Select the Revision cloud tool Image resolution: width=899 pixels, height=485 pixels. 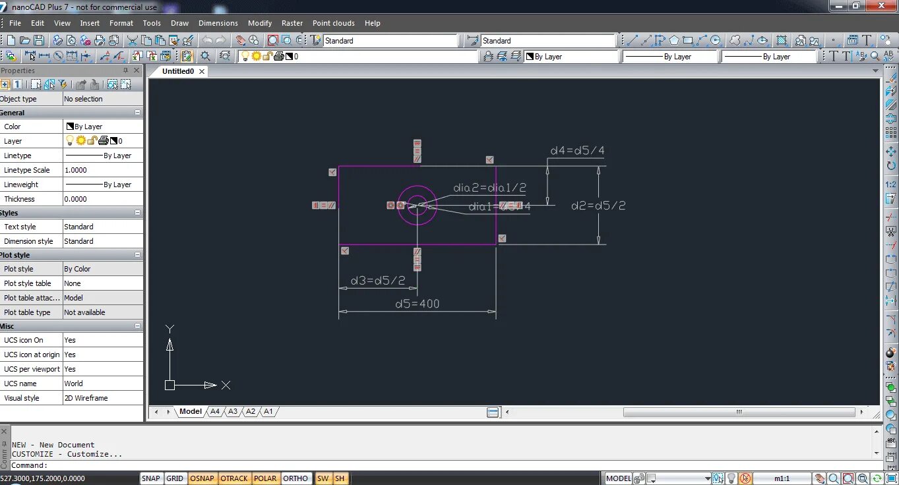pyautogui.click(x=734, y=40)
